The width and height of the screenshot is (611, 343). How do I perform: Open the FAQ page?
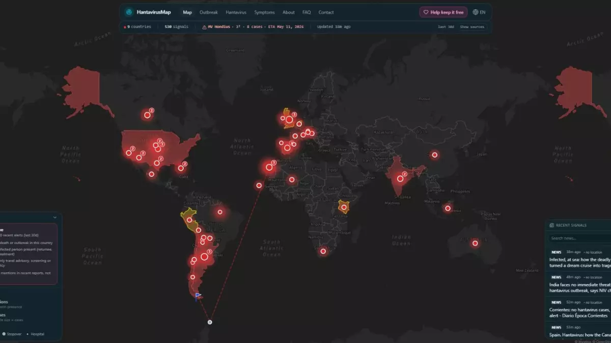pos(307,12)
